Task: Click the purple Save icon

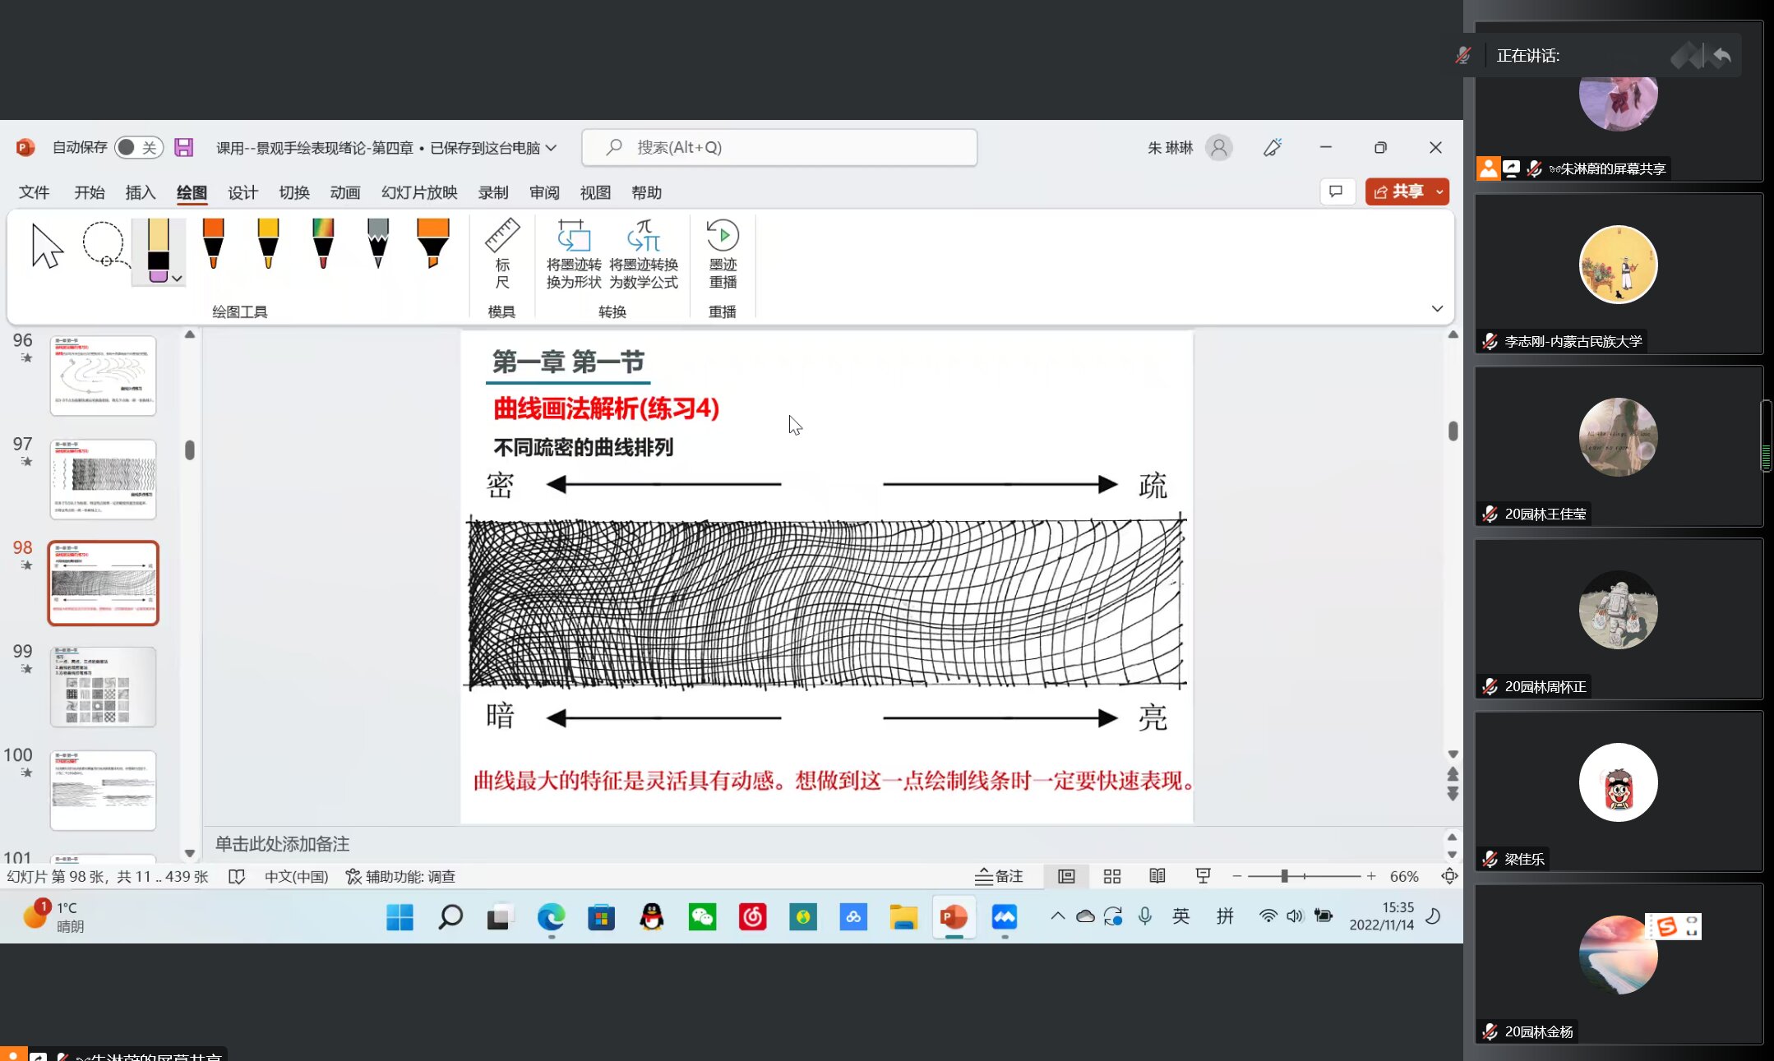Action: click(184, 147)
